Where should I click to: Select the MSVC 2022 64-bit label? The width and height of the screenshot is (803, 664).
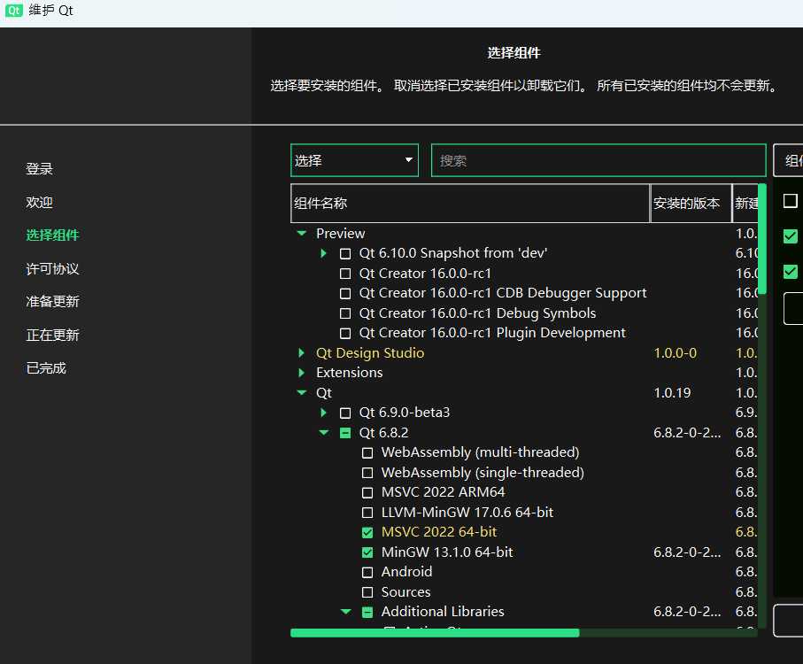tap(439, 532)
